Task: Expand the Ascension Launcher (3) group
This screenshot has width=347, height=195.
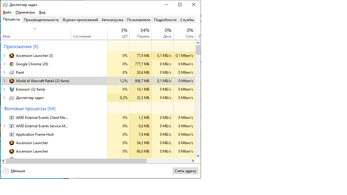Action: tap(4, 56)
